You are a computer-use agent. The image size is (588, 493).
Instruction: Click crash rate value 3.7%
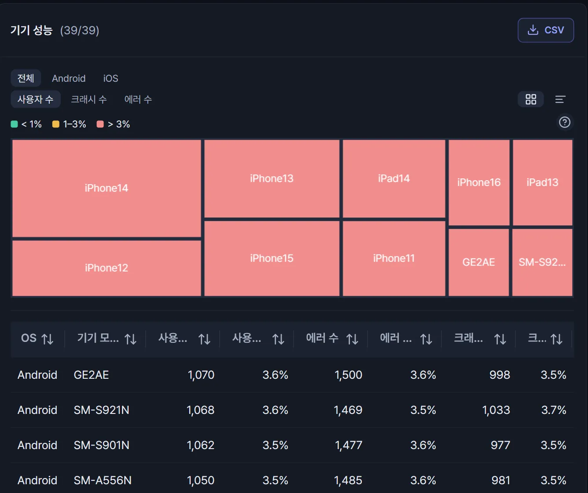coord(554,410)
